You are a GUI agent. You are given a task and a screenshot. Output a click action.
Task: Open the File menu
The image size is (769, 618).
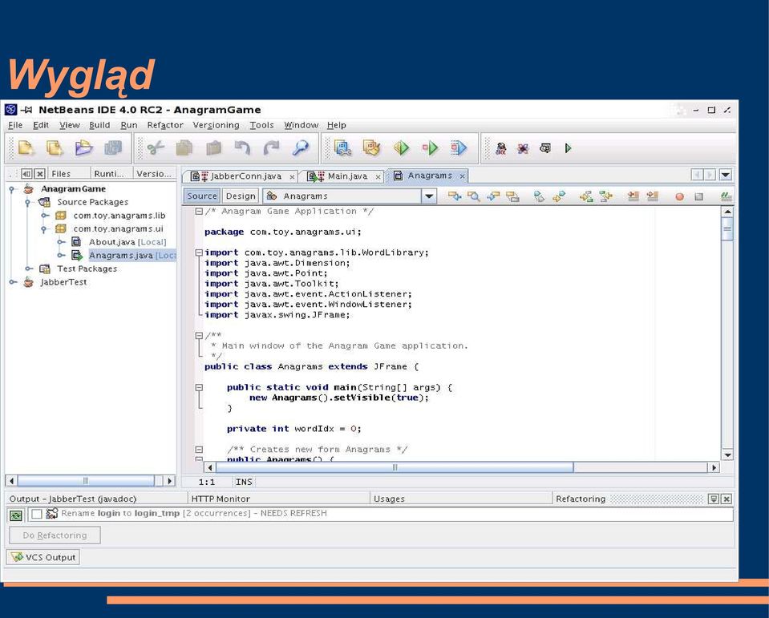point(15,125)
